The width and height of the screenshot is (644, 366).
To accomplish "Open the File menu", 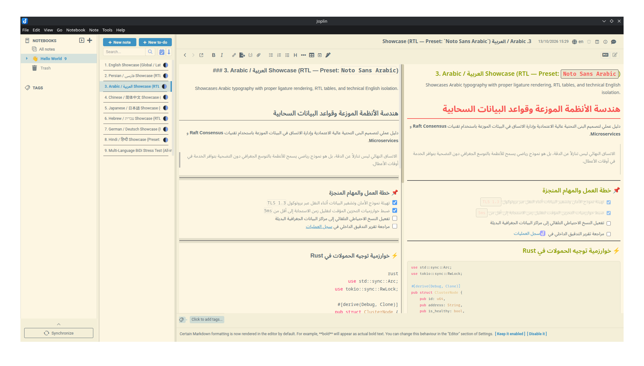I will 25,30.
